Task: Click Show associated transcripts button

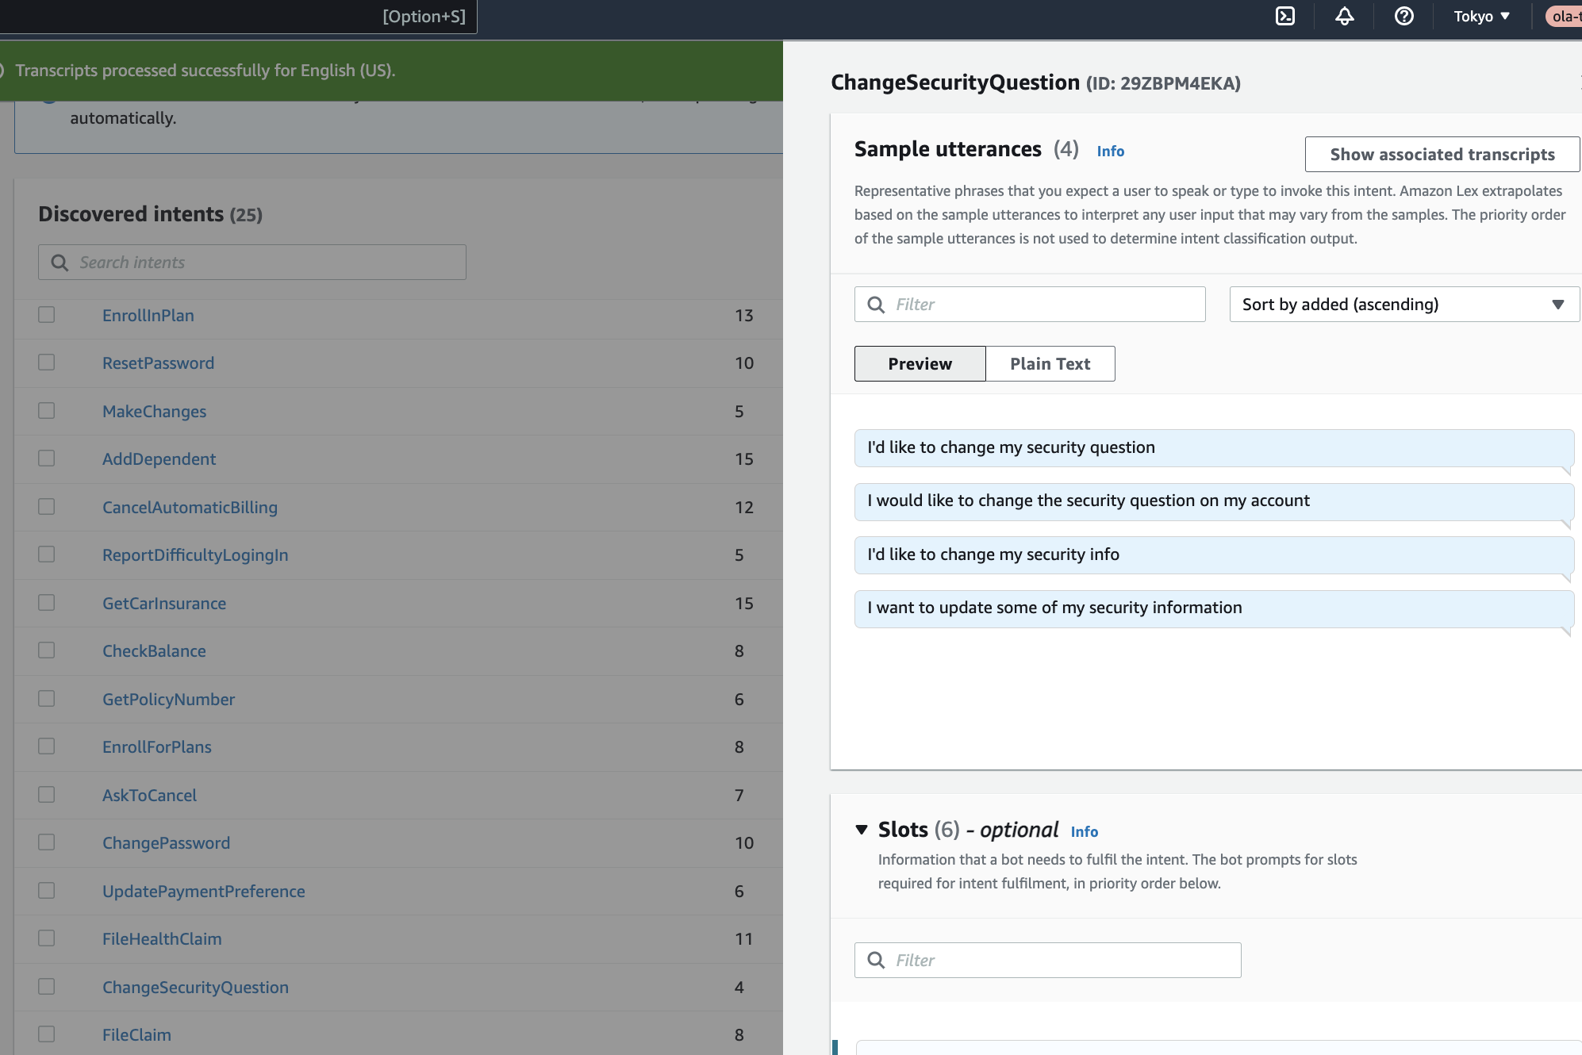Action: coord(1442,154)
